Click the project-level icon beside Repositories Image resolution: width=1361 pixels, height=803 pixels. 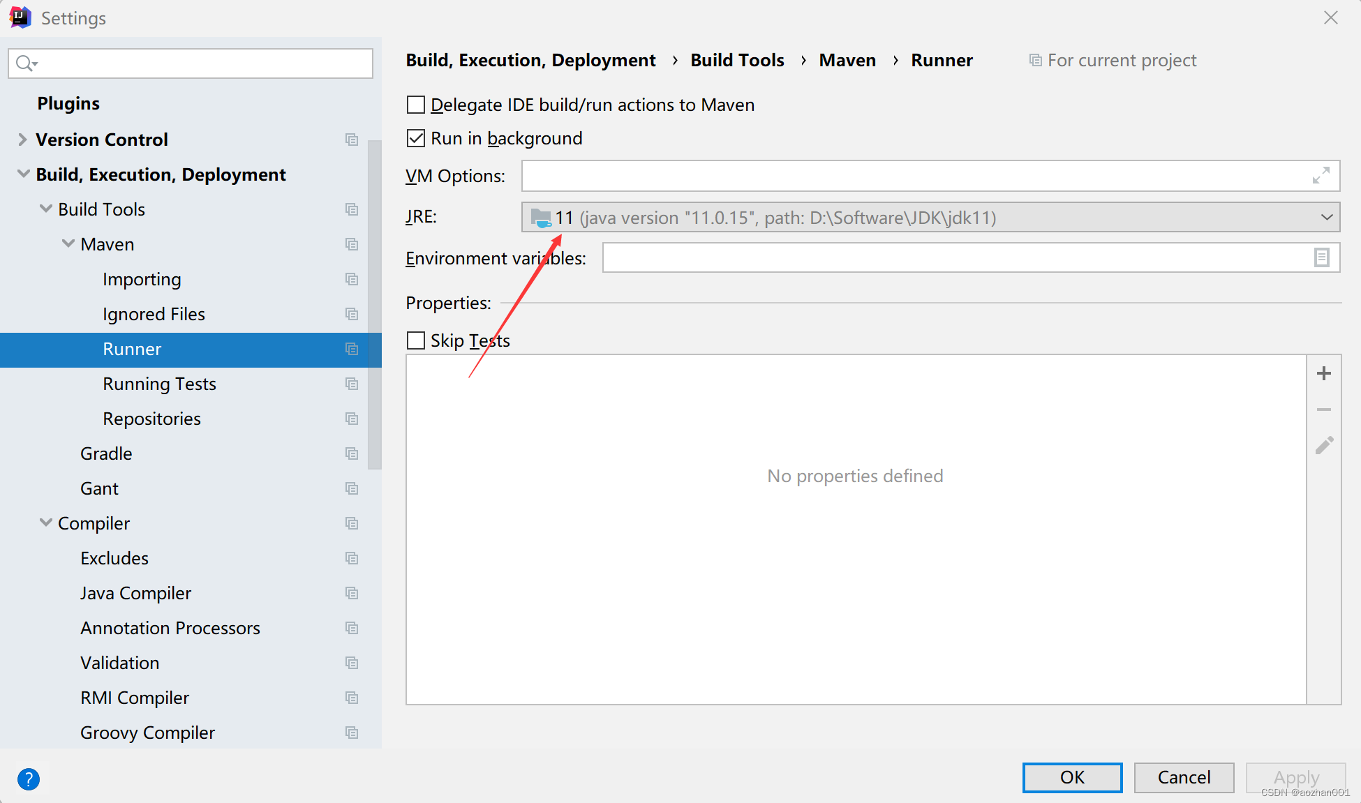[352, 419]
